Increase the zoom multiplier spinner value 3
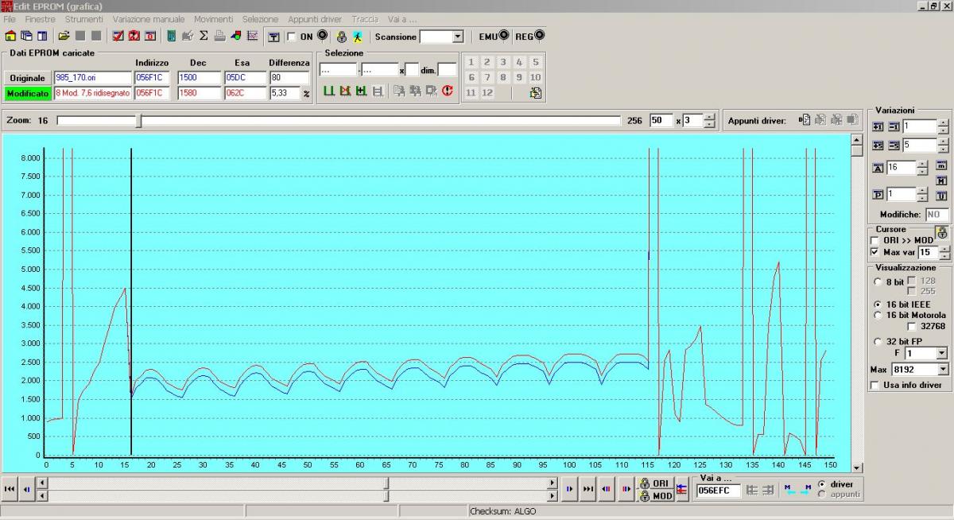Viewport: 954px width, 520px height. pos(708,117)
